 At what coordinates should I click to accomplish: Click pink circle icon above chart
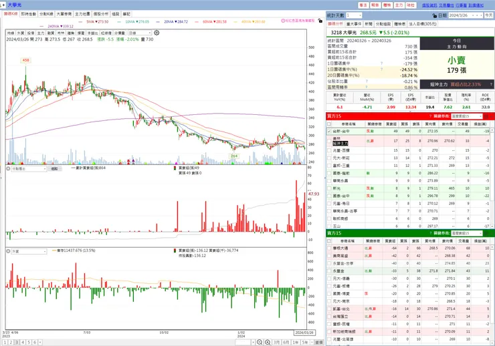click(283, 21)
